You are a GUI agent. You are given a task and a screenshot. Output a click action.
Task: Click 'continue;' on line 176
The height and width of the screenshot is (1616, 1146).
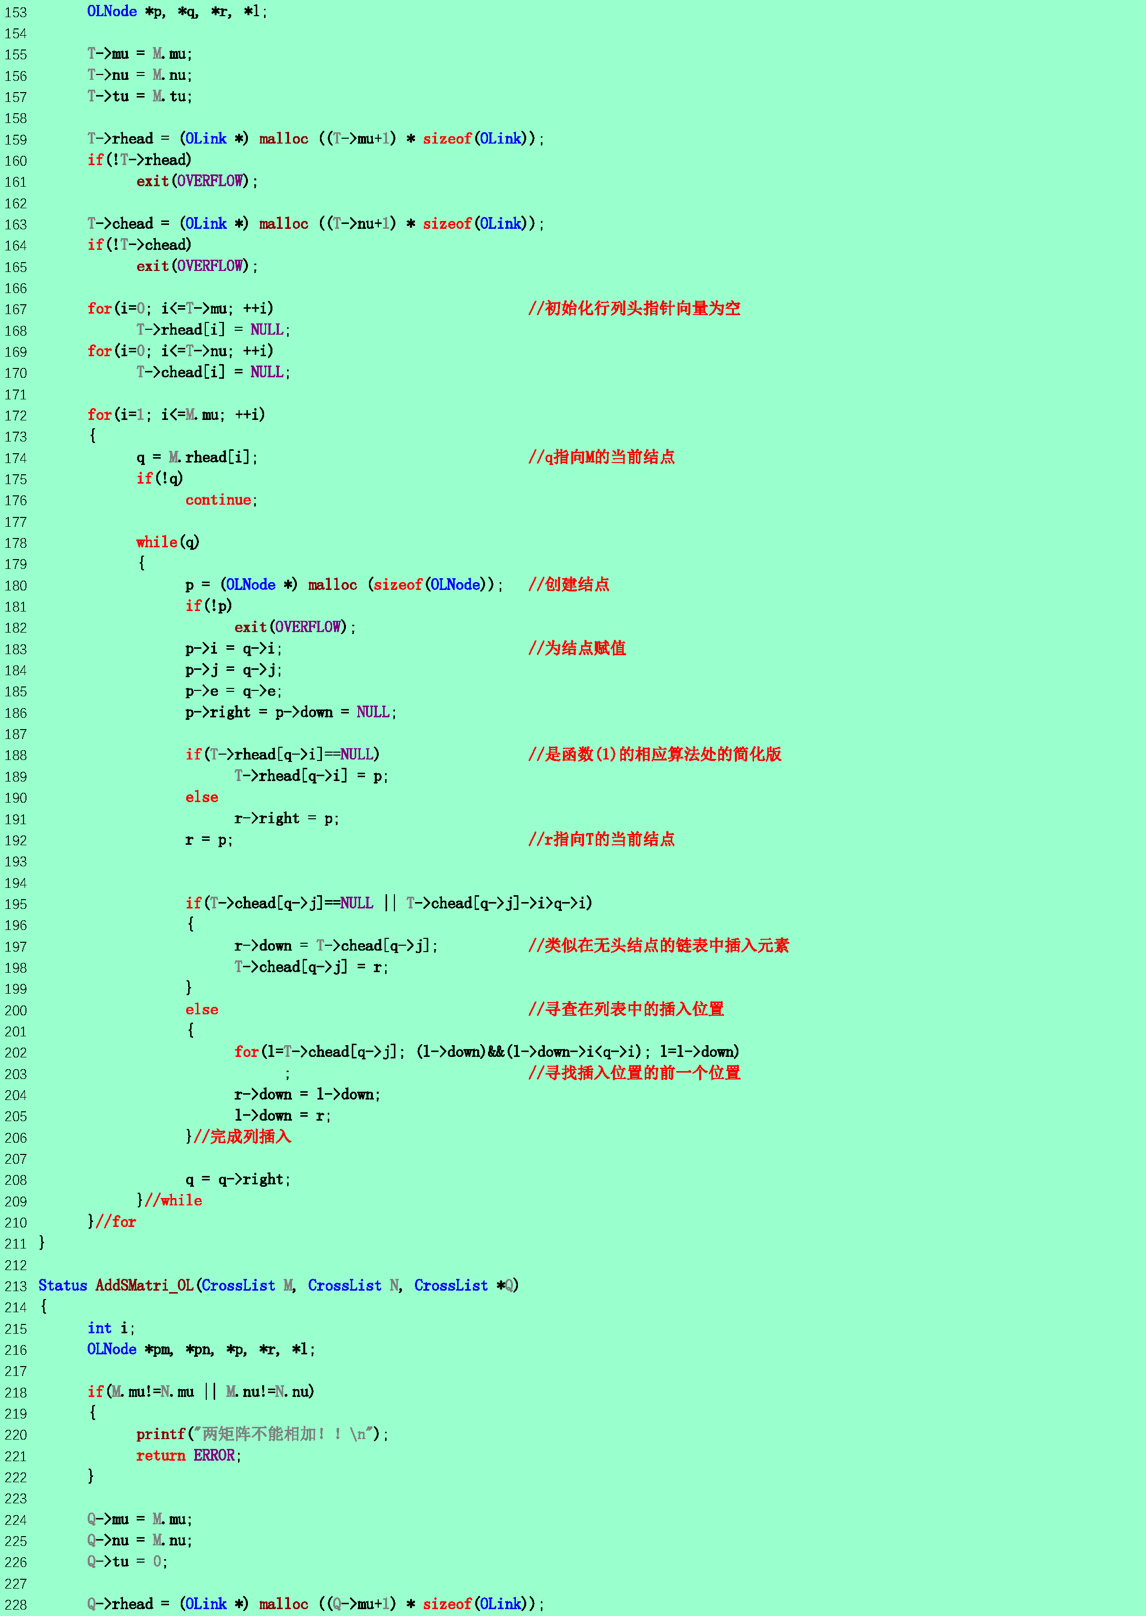point(221,500)
